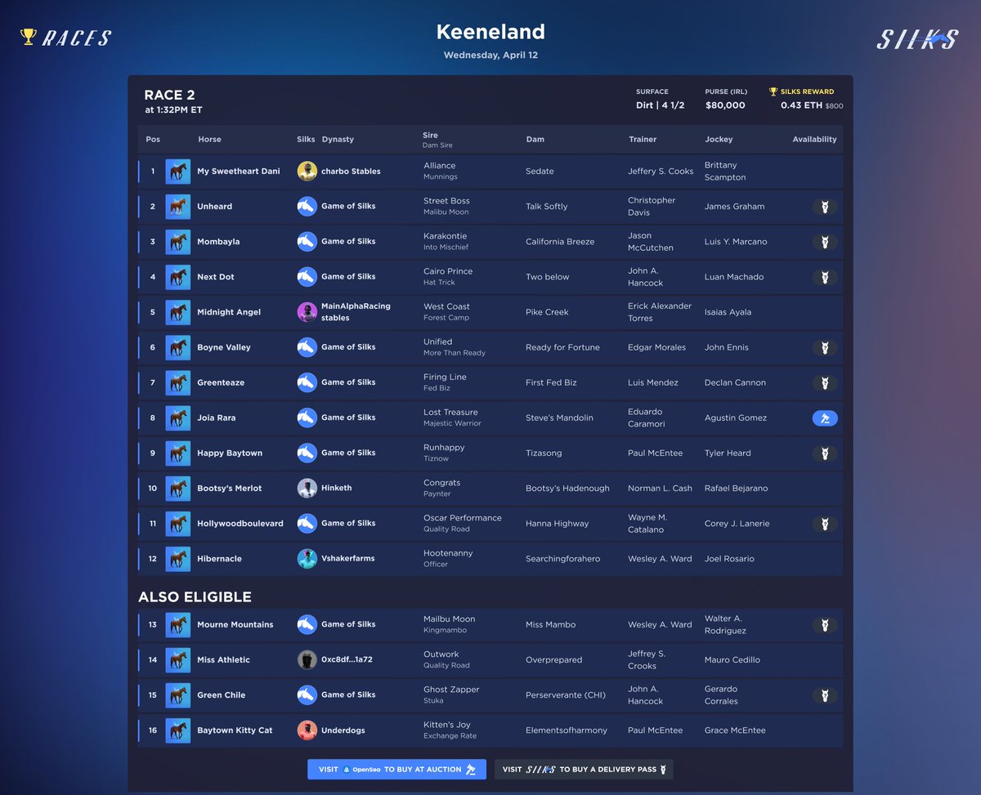Viewport: 981px width, 795px height.
Task: Click the delivery pass icon for Unheard
Action: (x=825, y=207)
